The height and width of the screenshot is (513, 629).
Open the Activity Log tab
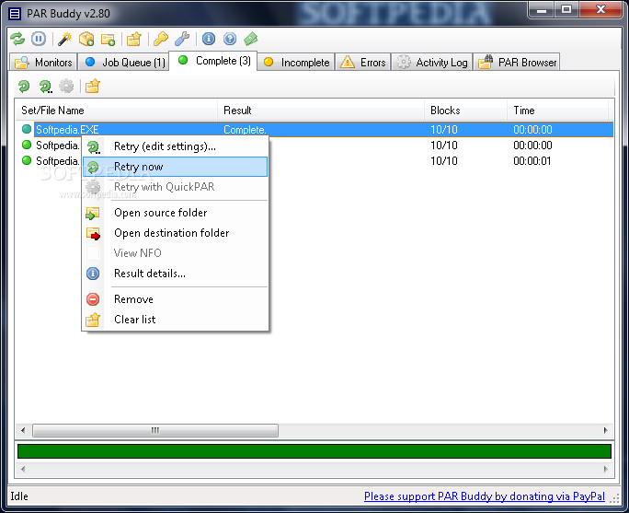[x=431, y=63]
